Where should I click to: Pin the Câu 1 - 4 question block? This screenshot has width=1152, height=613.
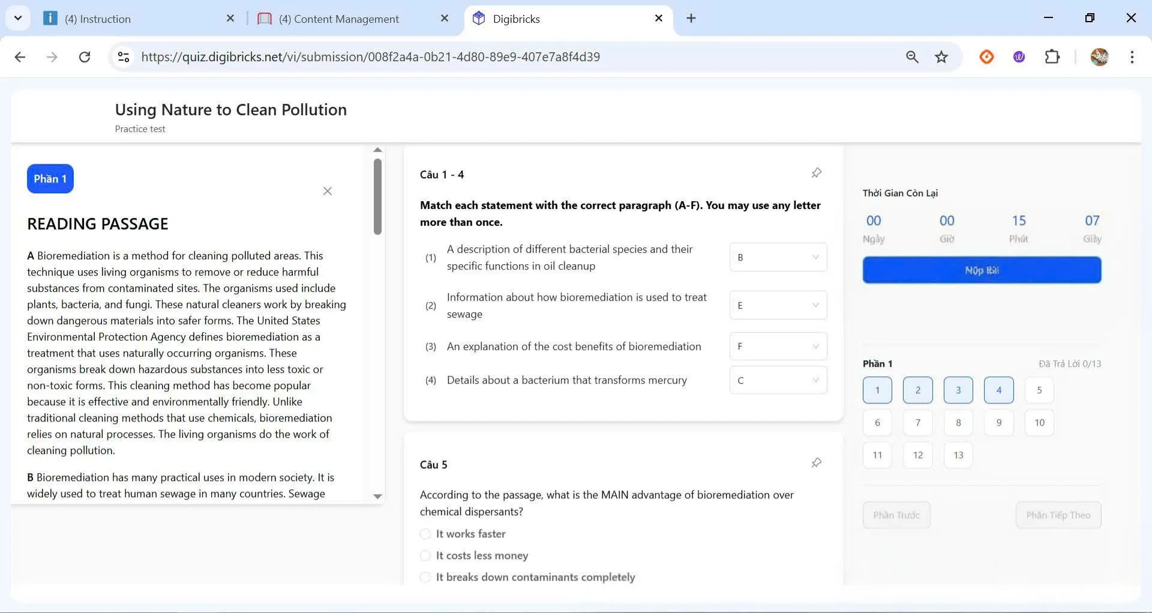coord(816,173)
